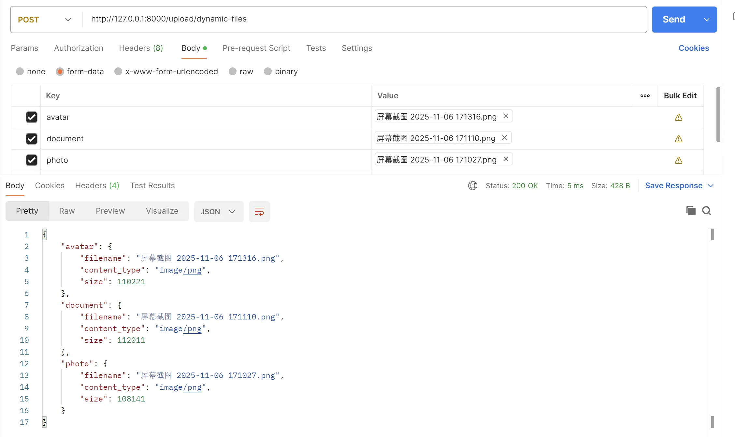Switch to the Params tab

point(24,48)
